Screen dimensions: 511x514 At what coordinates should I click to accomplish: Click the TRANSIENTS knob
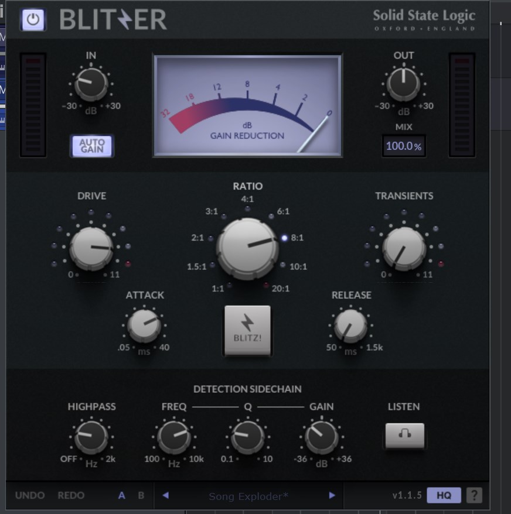point(404,248)
